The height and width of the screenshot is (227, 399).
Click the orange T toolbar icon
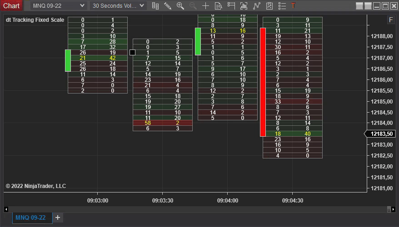(x=293, y=5)
